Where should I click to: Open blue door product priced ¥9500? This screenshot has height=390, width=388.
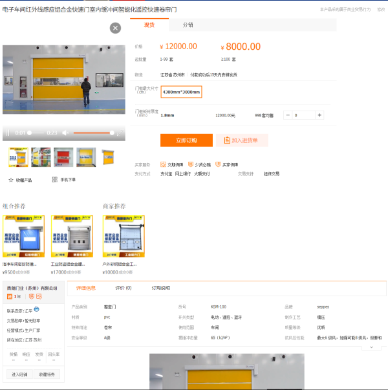click(24, 236)
